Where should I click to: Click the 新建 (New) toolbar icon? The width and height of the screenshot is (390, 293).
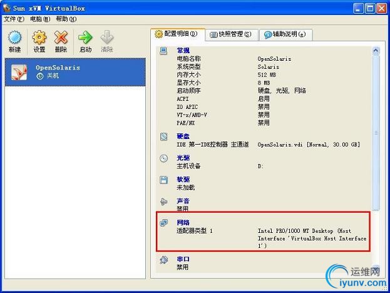pyautogui.click(x=14, y=38)
